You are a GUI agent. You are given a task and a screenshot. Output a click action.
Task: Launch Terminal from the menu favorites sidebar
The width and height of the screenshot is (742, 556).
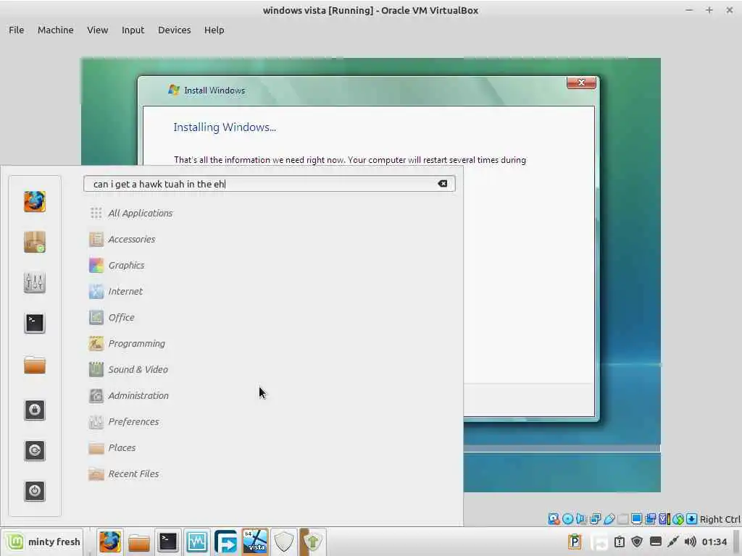(35, 324)
